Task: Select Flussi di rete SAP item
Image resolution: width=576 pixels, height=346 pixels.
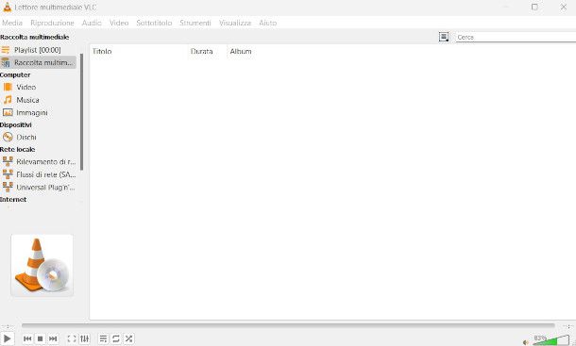Action: [x=38, y=174]
